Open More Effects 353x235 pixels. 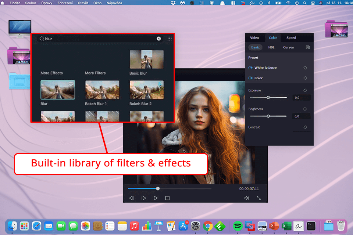[51, 73]
